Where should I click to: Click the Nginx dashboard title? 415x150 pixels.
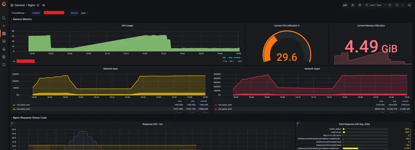(x=31, y=5)
